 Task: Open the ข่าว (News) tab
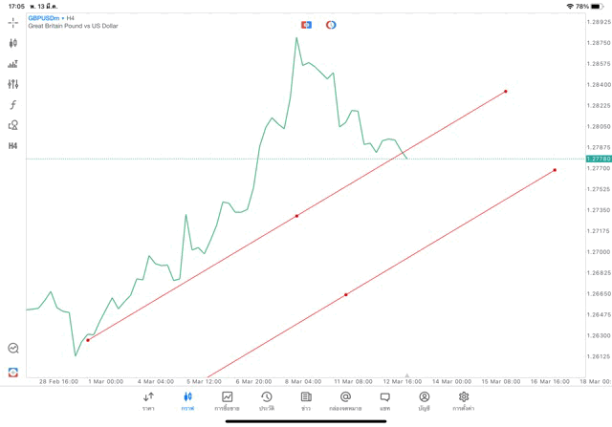pyautogui.click(x=306, y=401)
